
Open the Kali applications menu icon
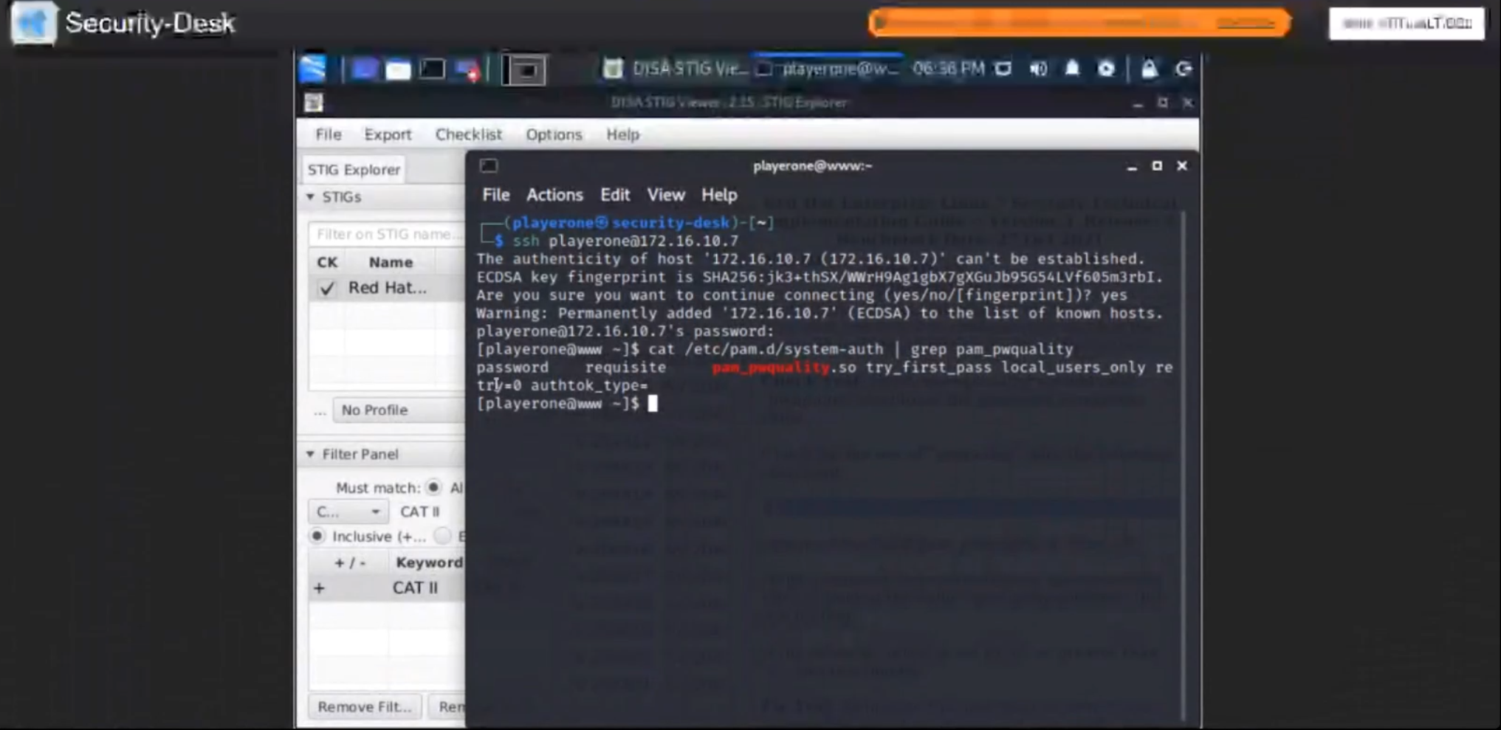coord(313,69)
